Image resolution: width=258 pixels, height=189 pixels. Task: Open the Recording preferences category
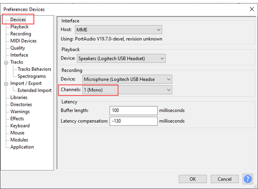(x=21, y=34)
